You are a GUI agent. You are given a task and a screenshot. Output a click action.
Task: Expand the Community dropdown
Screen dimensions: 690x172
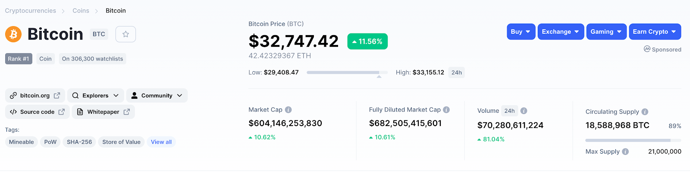coord(157,96)
